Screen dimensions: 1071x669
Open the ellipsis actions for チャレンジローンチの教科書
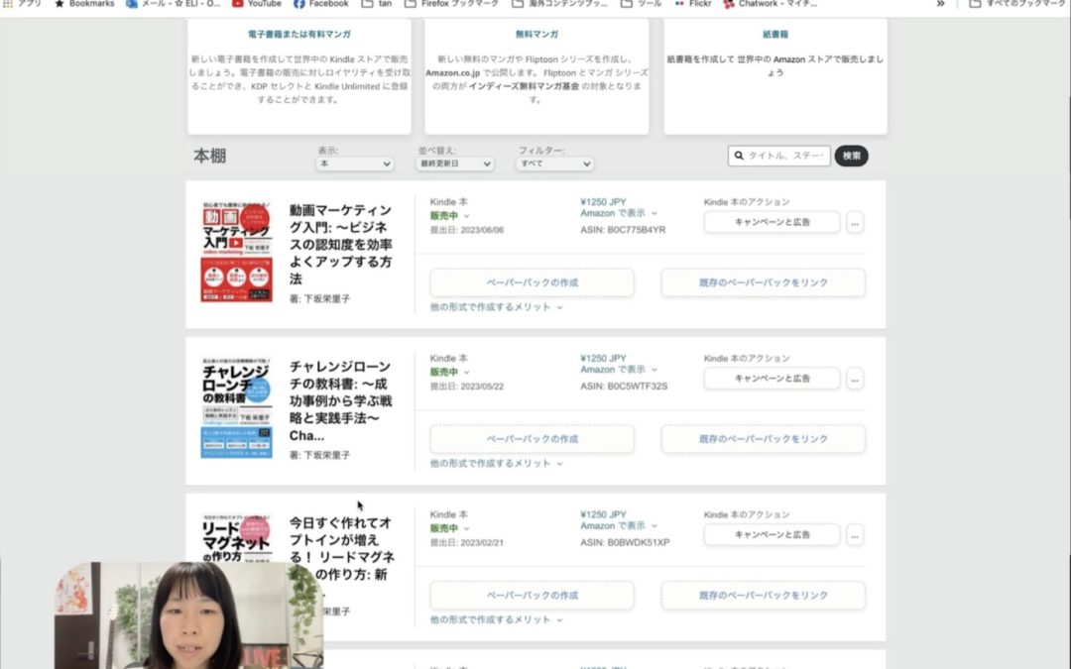(x=855, y=379)
